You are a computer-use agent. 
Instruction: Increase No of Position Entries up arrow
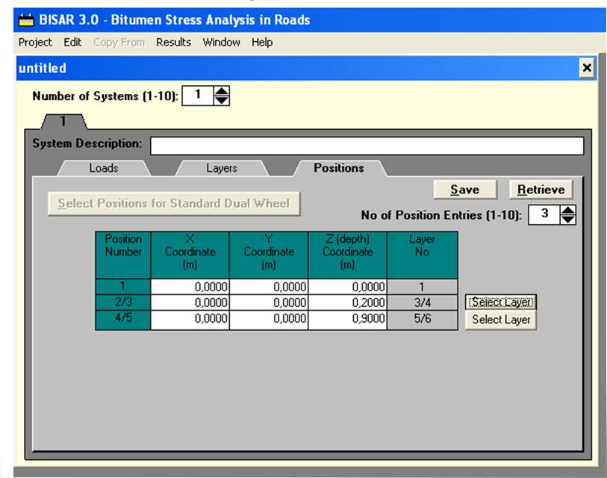coord(568,210)
